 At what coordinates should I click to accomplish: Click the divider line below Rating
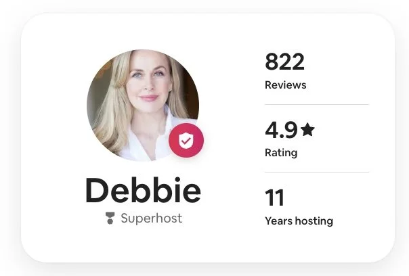pos(317,172)
